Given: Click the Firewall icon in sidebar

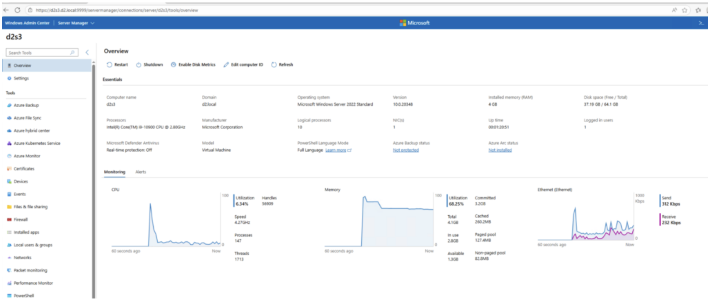Looking at the screenshot, I should 9,220.
